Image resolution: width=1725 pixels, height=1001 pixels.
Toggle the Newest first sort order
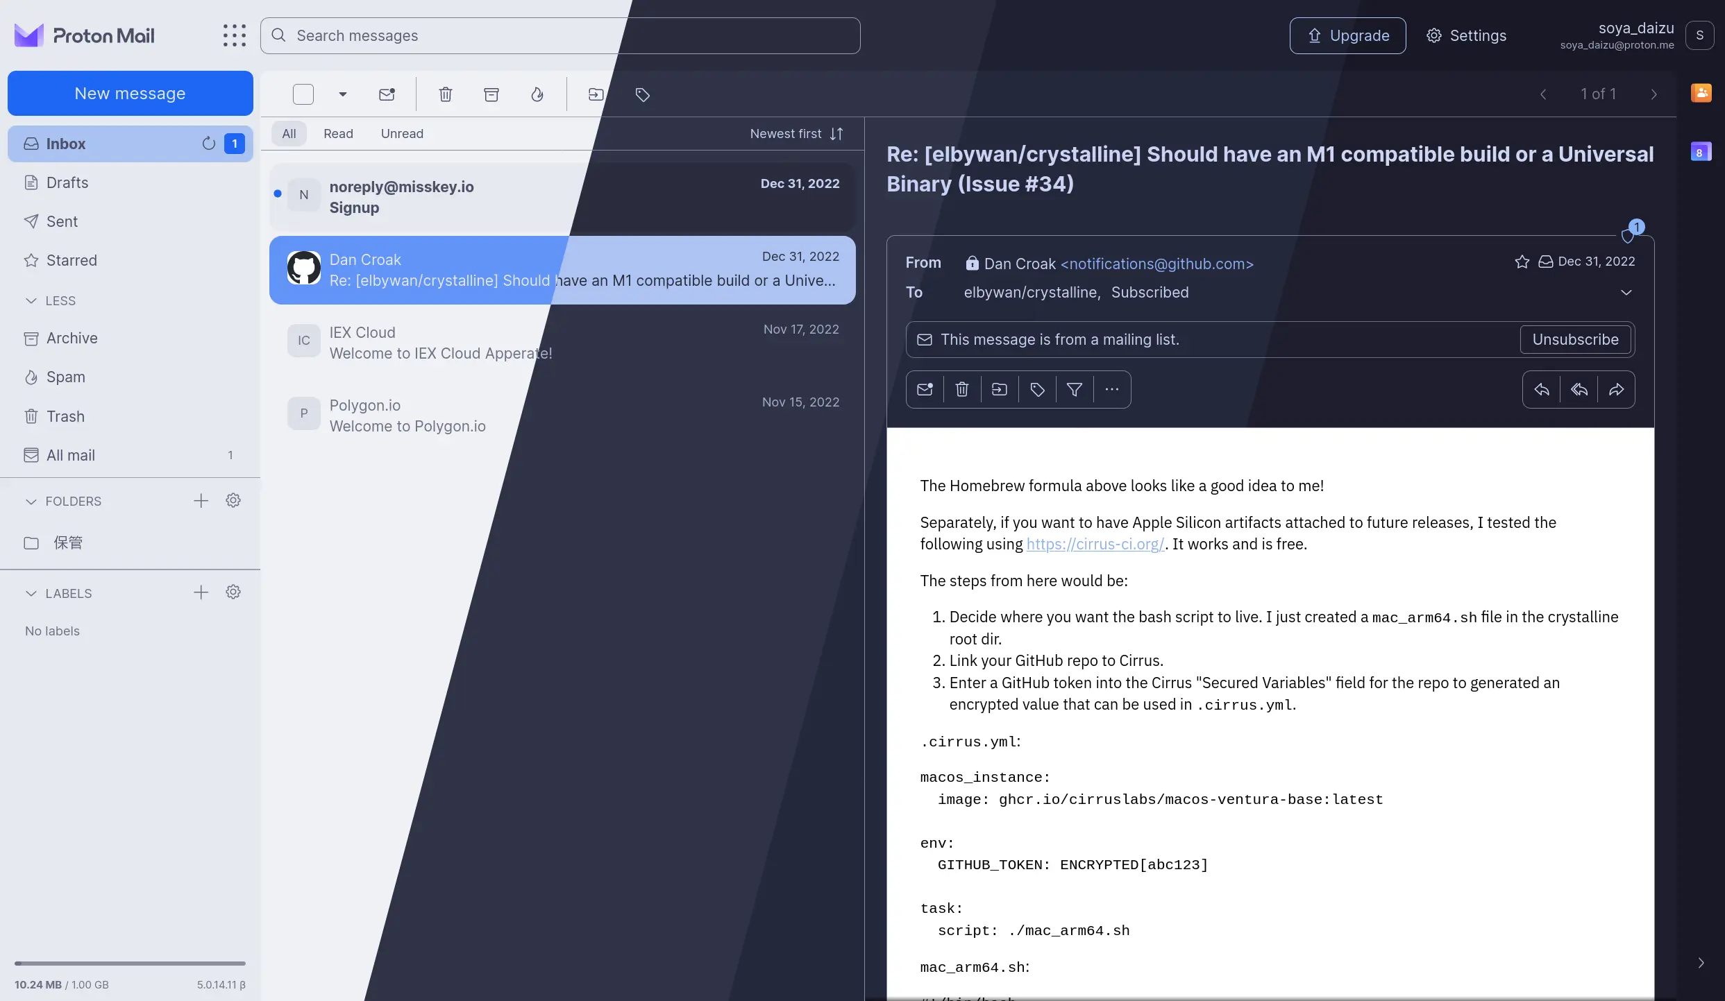pos(797,134)
